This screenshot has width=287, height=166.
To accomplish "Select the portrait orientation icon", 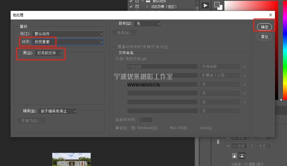I will coord(235,156).
